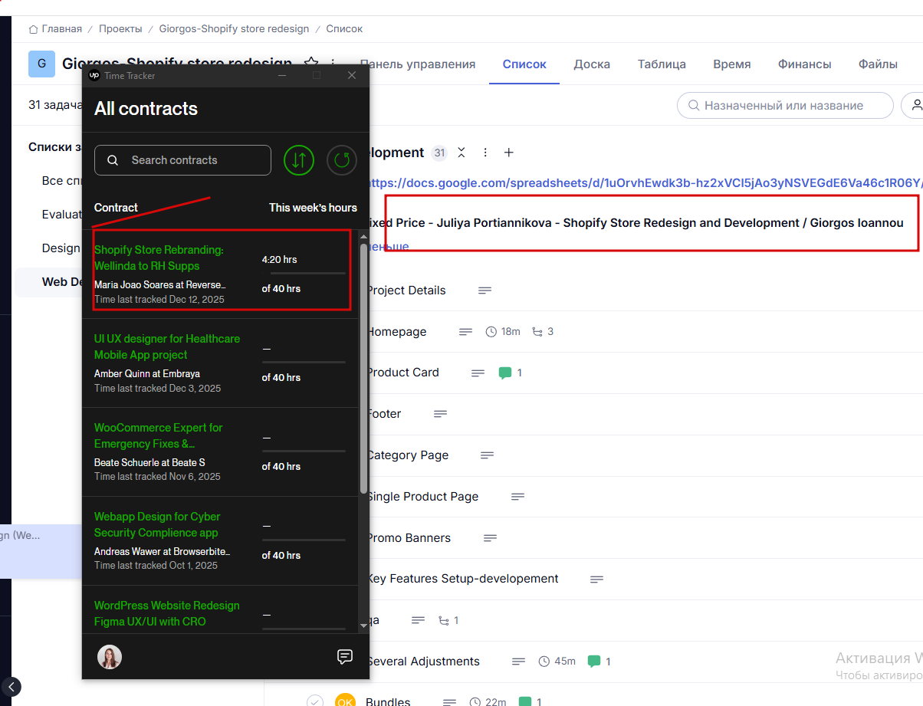Click the Search contracts field

tap(182, 160)
